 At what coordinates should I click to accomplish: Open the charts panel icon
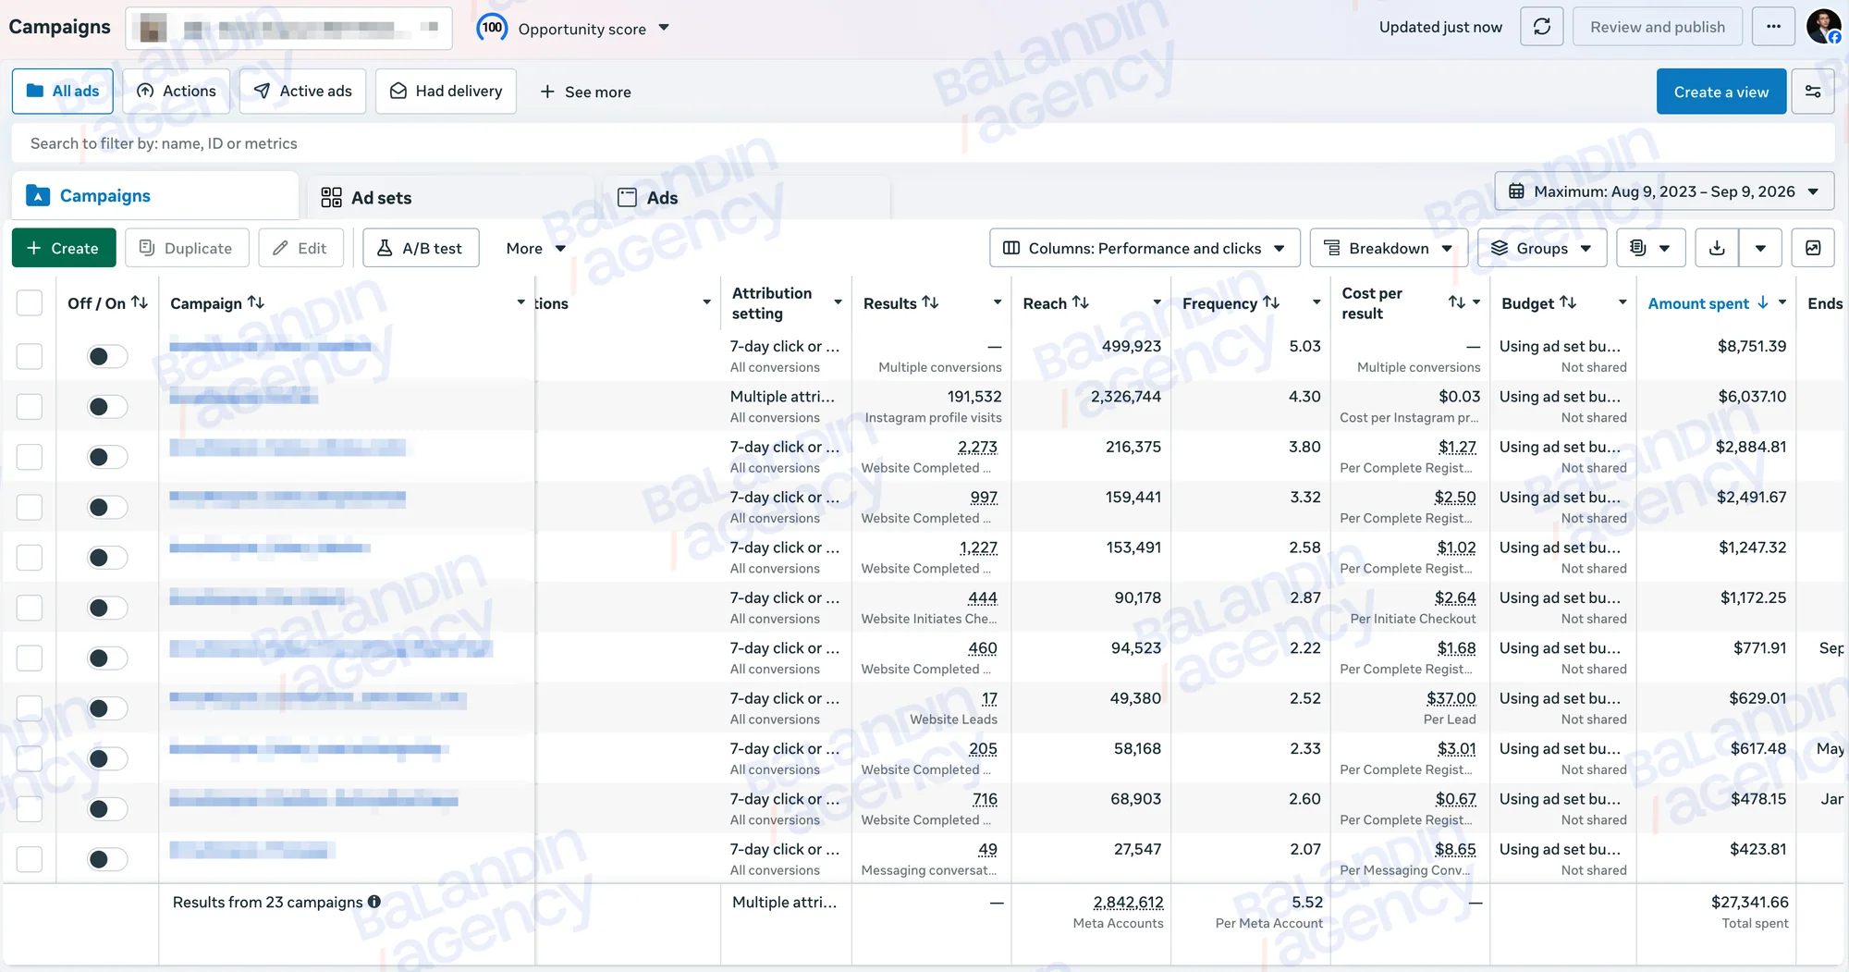tap(1813, 248)
